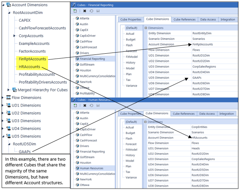Image resolution: width=240 pixels, height=190 pixels.
Task: Open Data Access tab in Human Resources window
Action: tap(207, 114)
